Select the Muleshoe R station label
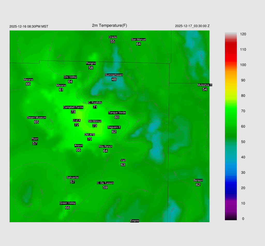The height and width of the screenshot is (246, 265). tap(205, 85)
